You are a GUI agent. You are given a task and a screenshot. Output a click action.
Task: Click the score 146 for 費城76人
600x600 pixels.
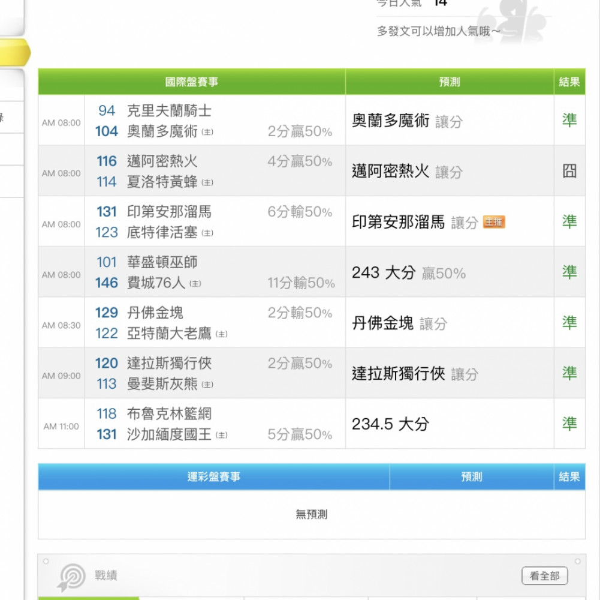106,283
